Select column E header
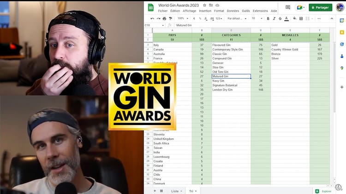346x194 pixels. tap(290, 30)
